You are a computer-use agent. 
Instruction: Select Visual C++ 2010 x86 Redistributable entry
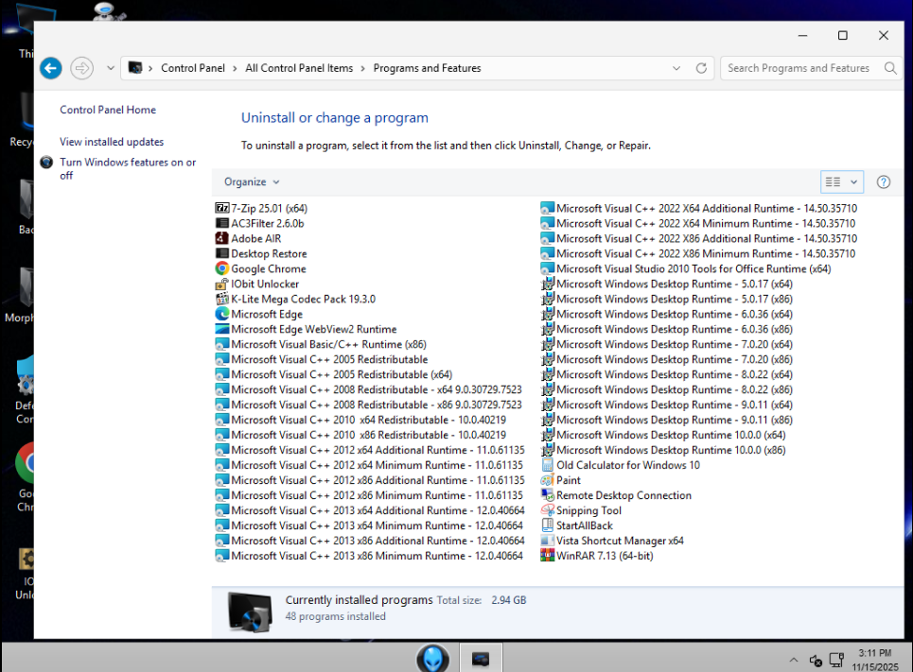coord(369,435)
